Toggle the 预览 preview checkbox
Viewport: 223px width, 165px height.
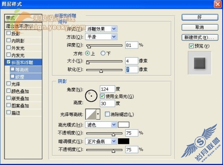[191, 46]
